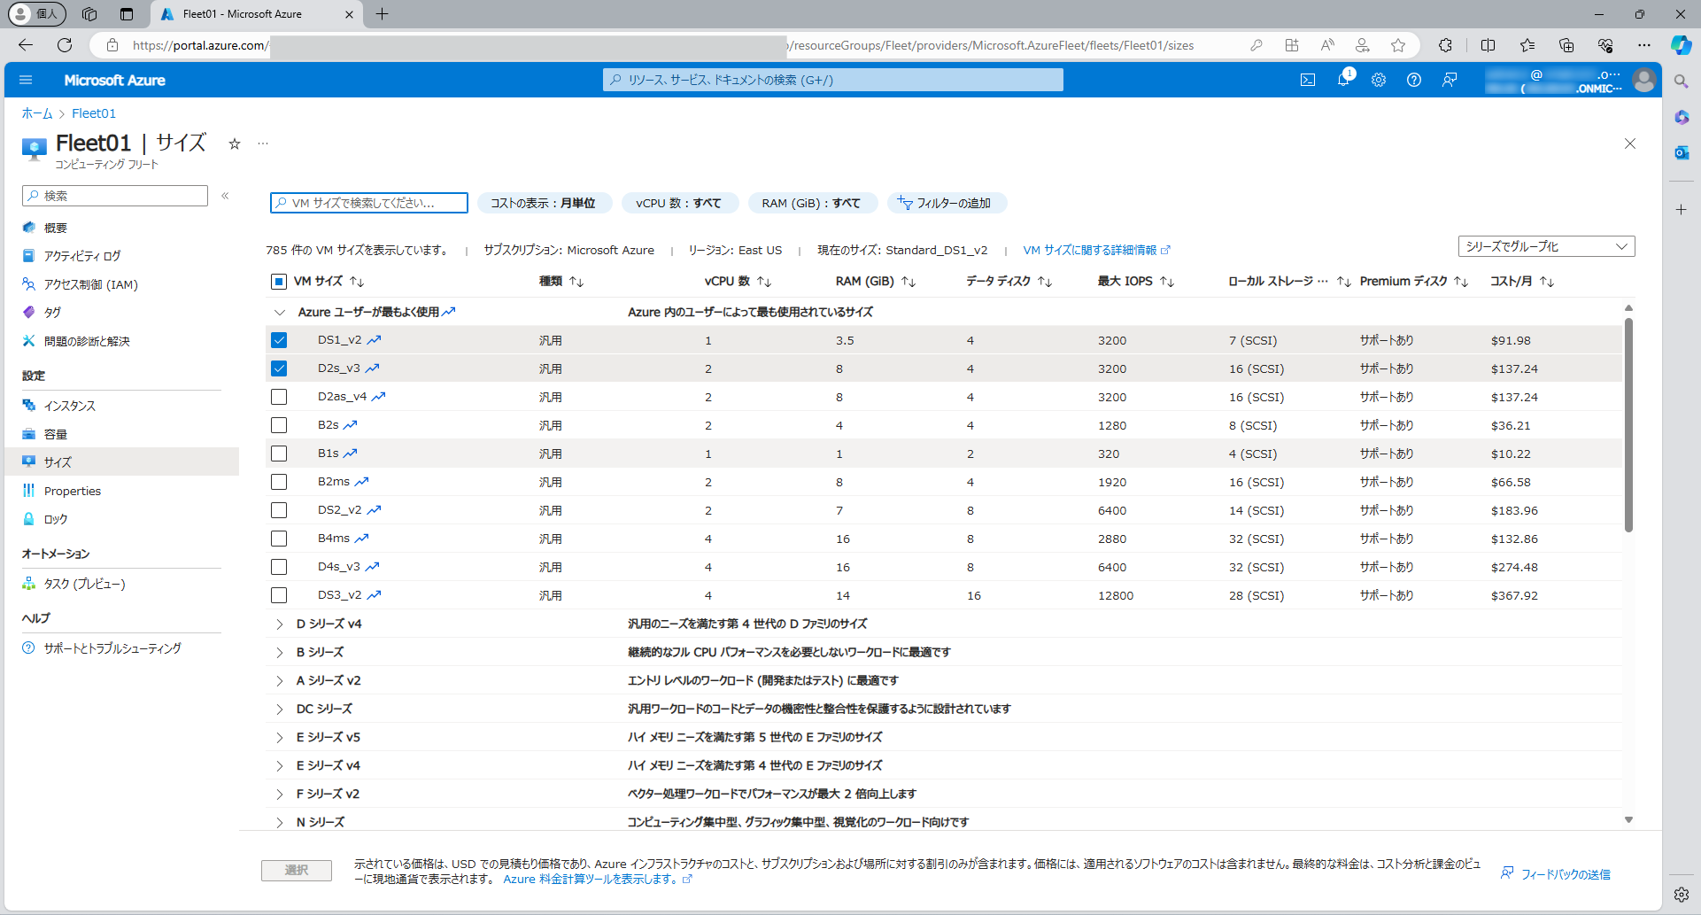
Task: Open the Azure portal hamburger menu
Action: [26, 80]
